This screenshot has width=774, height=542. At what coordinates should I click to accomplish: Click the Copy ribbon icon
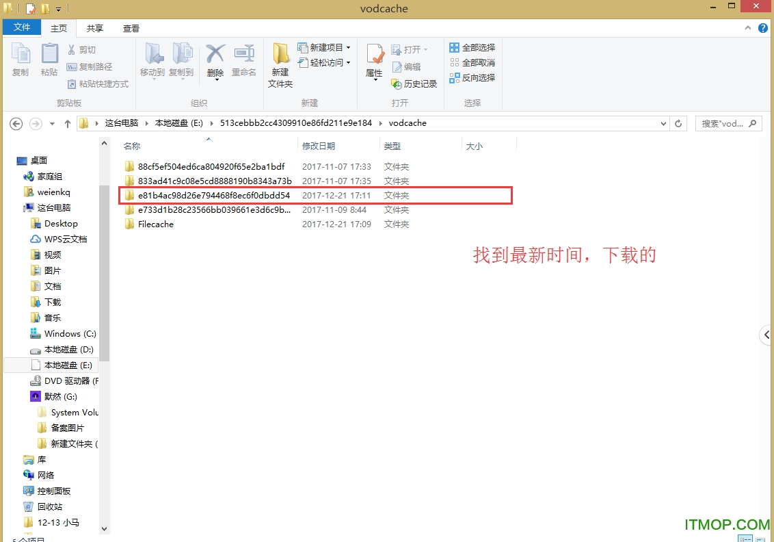pos(21,60)
